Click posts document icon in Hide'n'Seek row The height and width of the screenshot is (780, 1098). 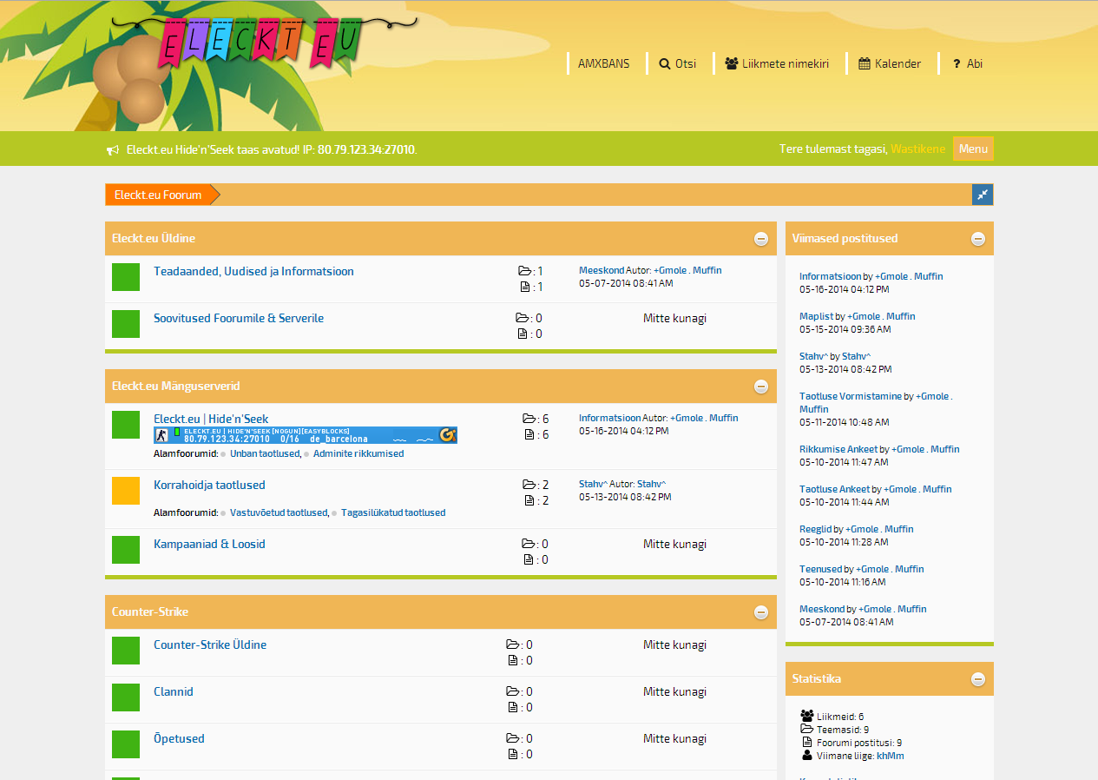tap(529, 434)
